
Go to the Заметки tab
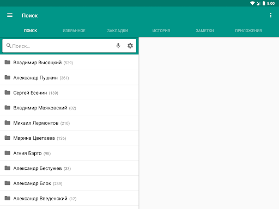click(205, 30)
